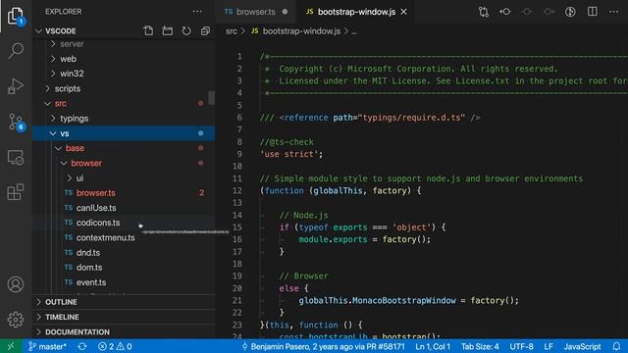Collapse the base folder
This screenshot has width=628, height=353.
tap(59, 148)
